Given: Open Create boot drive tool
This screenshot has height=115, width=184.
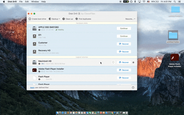Looking at the screenshot, I should click(37, 19).
